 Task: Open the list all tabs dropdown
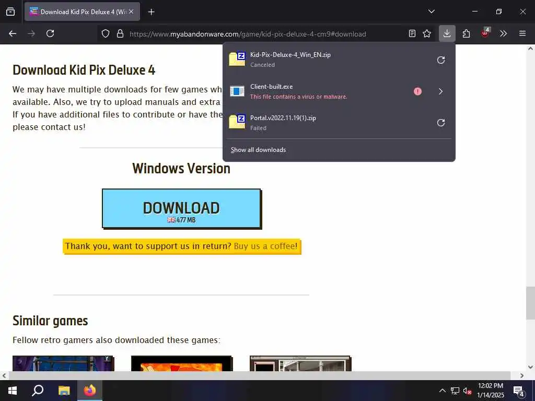431,11
